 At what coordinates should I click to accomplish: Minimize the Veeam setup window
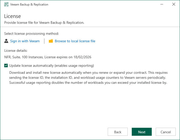click(161, 4)
